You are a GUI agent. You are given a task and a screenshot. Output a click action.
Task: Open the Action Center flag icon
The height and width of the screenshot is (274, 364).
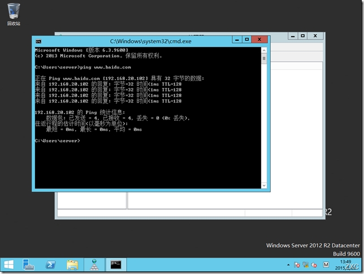point(297,265)
